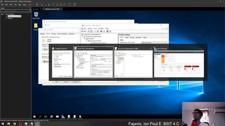Collapse My Computer in the VMware Library
The height and width of the screenshot is (126, 225).
pos(2,14)
